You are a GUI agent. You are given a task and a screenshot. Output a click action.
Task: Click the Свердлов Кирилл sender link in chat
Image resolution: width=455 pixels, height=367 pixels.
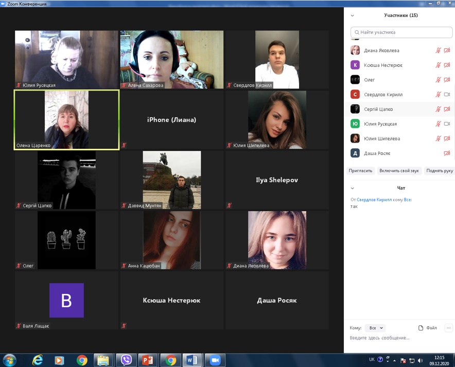click(374, 200)
